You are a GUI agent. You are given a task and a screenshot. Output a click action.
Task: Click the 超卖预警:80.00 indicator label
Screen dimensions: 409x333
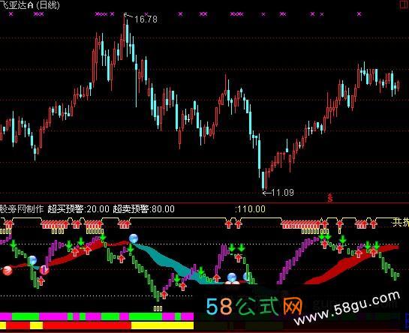click(x=144, y=209)
